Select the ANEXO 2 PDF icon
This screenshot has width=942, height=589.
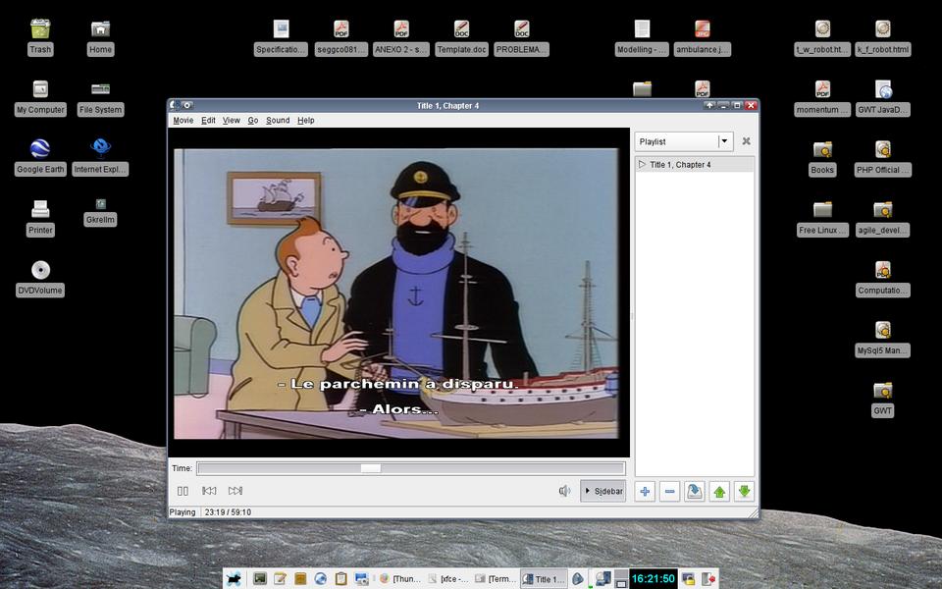[x=401, y=38]
